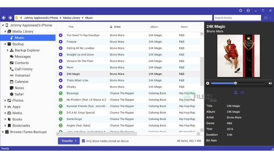Click the green check icon for D.R.A.M. Sings Special
Viewport: 274px width, 158px height.
[x=61, y=113]
